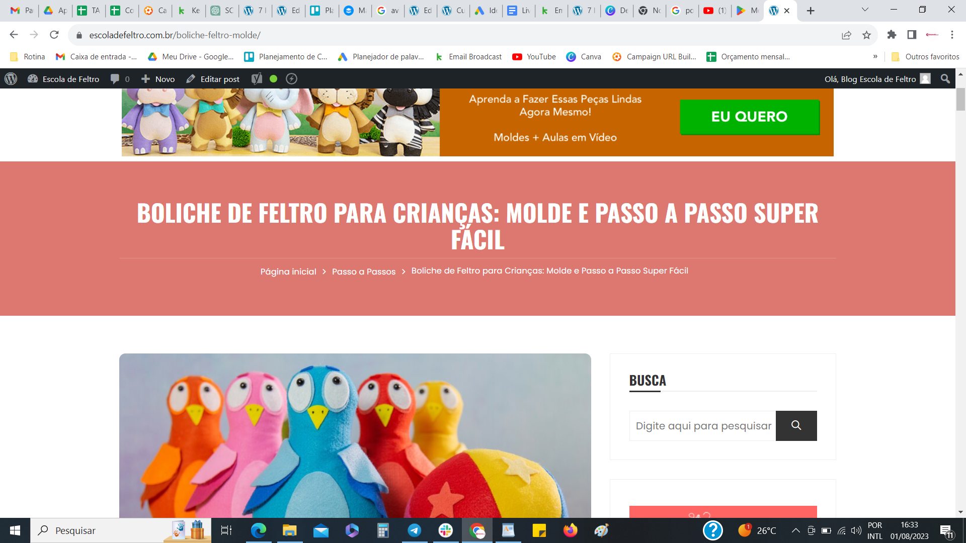Click the Novo add-new item
This screenshot has height=543, width=966.
[x=158, y=79]
